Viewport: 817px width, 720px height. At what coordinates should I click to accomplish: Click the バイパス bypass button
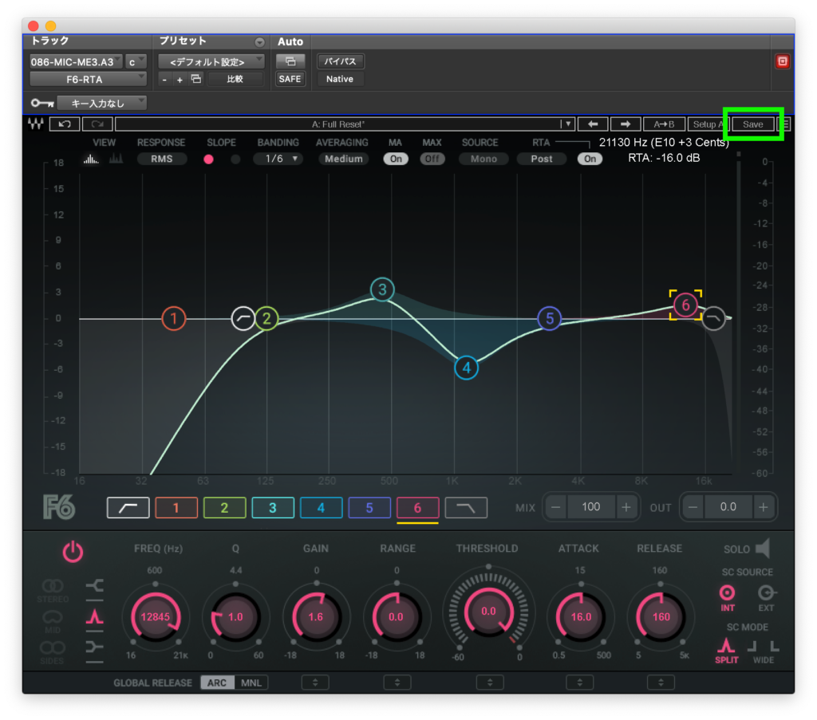click(340, 61)
